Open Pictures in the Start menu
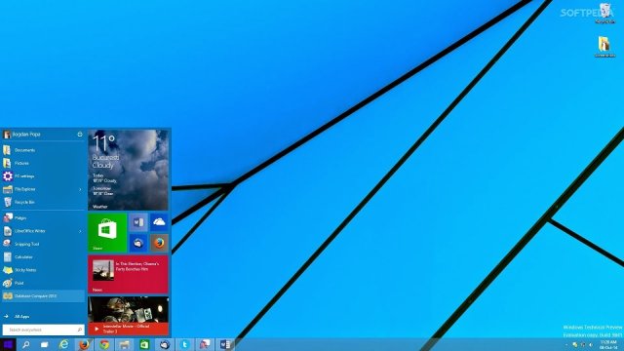This screenshot has width=624, height=351. pos(43,163)
